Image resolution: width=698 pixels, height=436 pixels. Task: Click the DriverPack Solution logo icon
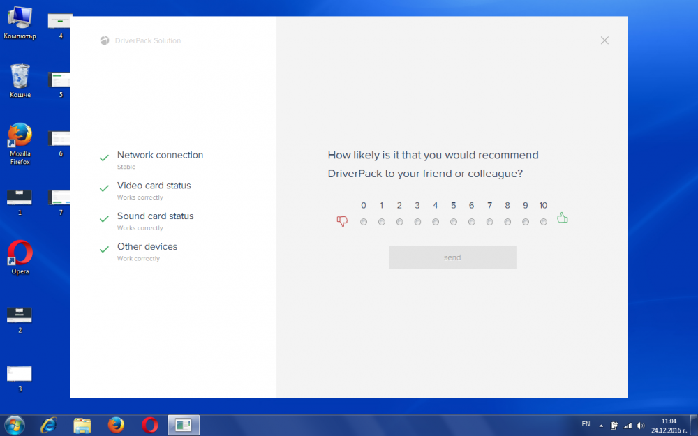(x=105, y=40)
